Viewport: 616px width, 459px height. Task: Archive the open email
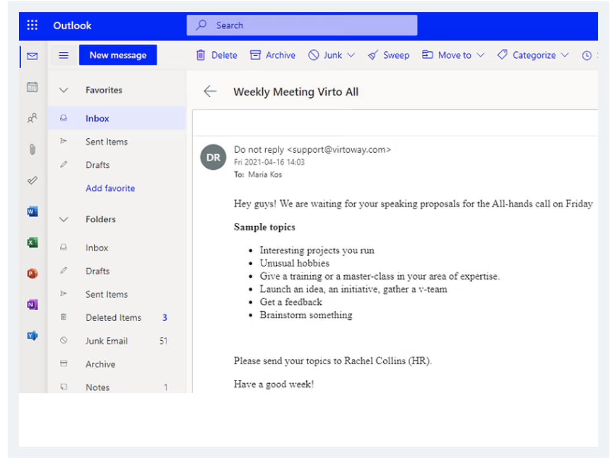(x=273, y=55)
